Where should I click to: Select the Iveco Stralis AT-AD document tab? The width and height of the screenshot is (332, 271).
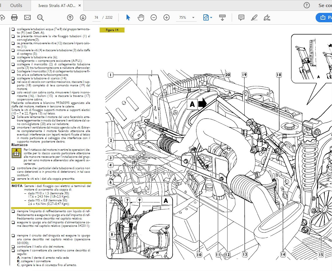(x=57, y=6)
